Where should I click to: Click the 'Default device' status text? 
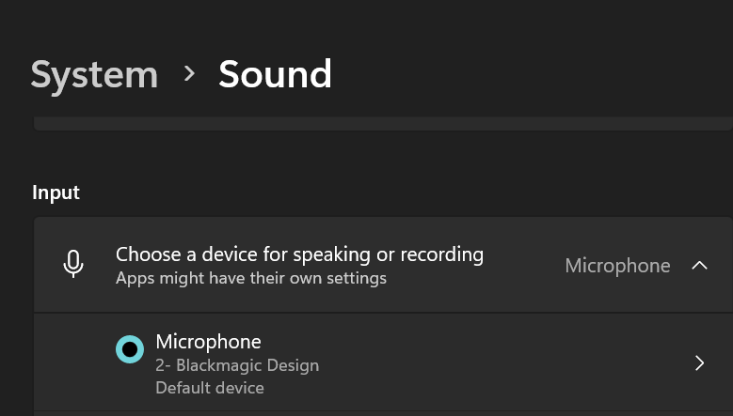pyautogui.click(x=210, y=388)
